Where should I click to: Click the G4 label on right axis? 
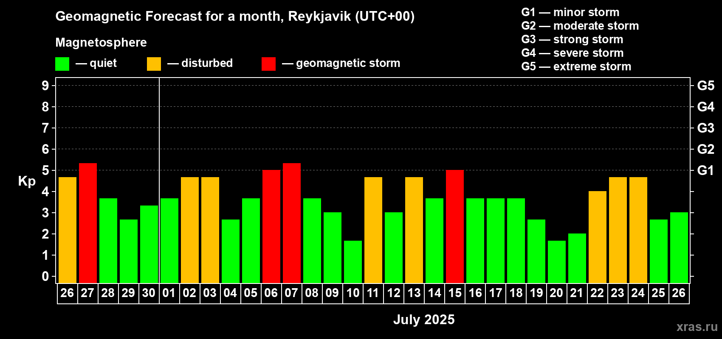706,107
